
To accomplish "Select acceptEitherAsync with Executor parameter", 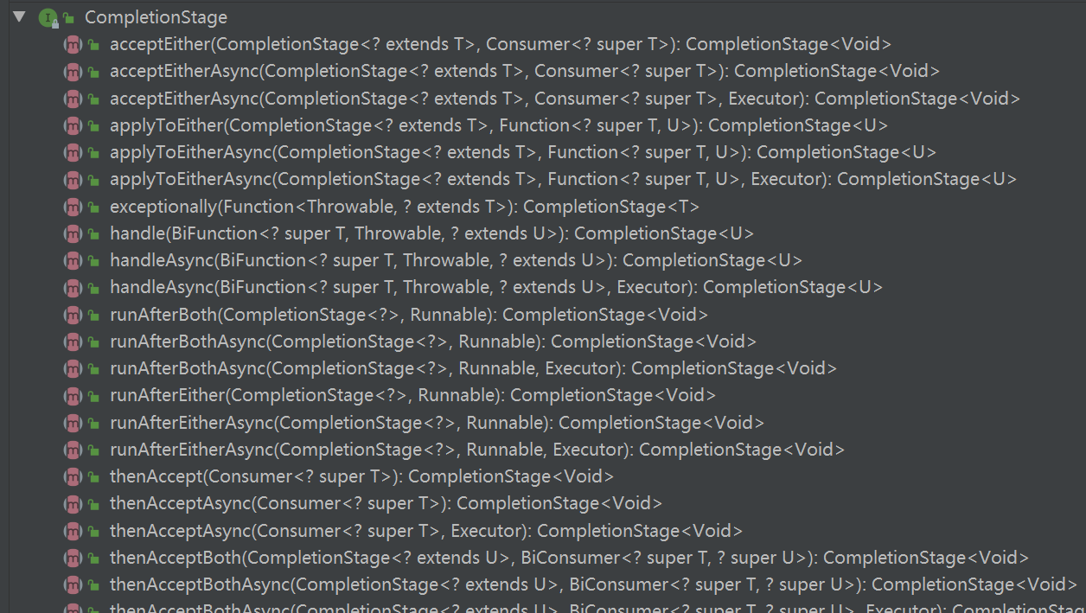I will pos(565,99).
